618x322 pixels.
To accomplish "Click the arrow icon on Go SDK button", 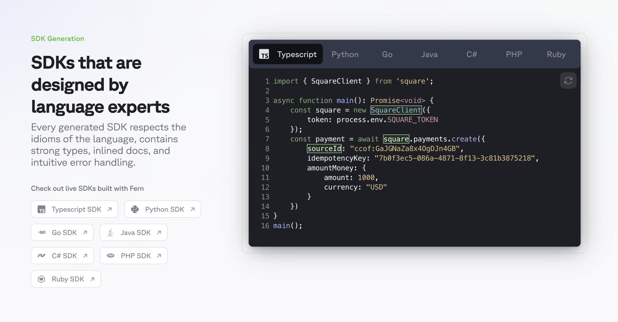I will 85,233.
